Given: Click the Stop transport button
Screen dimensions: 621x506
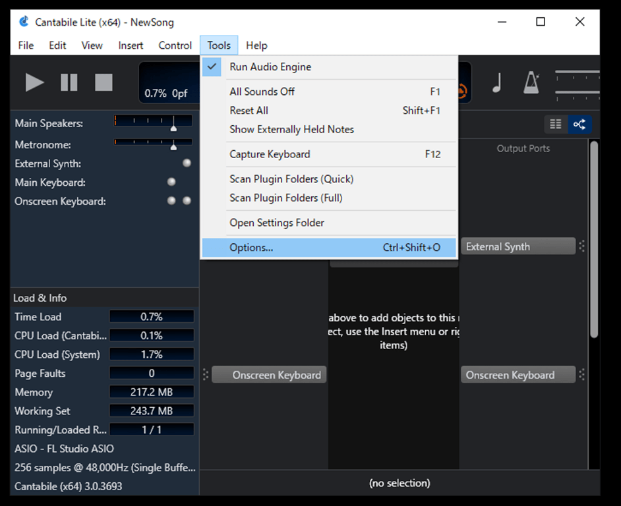Looking at the screenshot, I should click(103, 82).
